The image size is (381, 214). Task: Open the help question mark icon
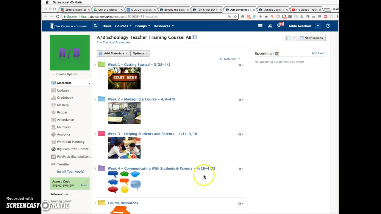328,26
